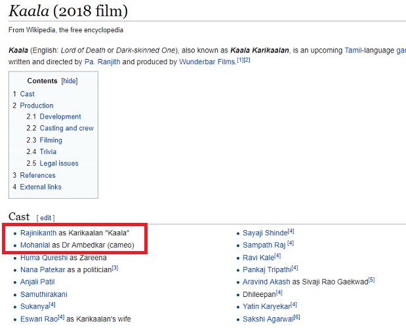Select the bold text 'Kaala Karikaalan'
Viewport: 406px width, 333px height.
click(x=260, y=50)
